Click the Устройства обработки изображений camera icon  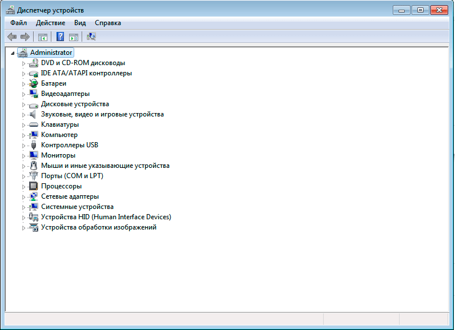34,227
